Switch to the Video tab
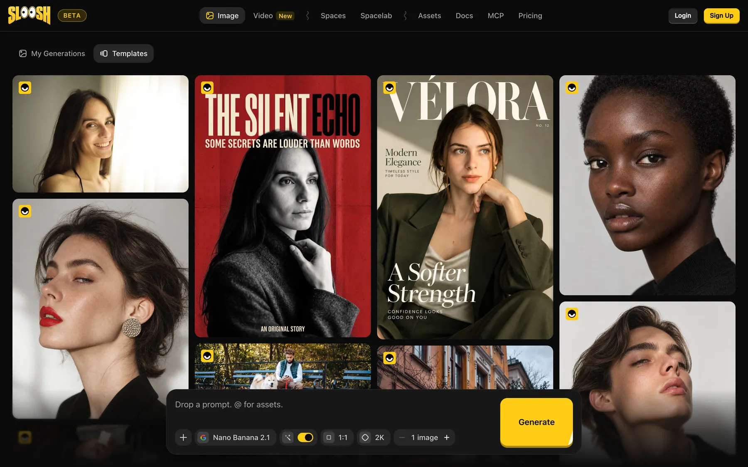Screen dimensions: 748x467 click(263, 16)
